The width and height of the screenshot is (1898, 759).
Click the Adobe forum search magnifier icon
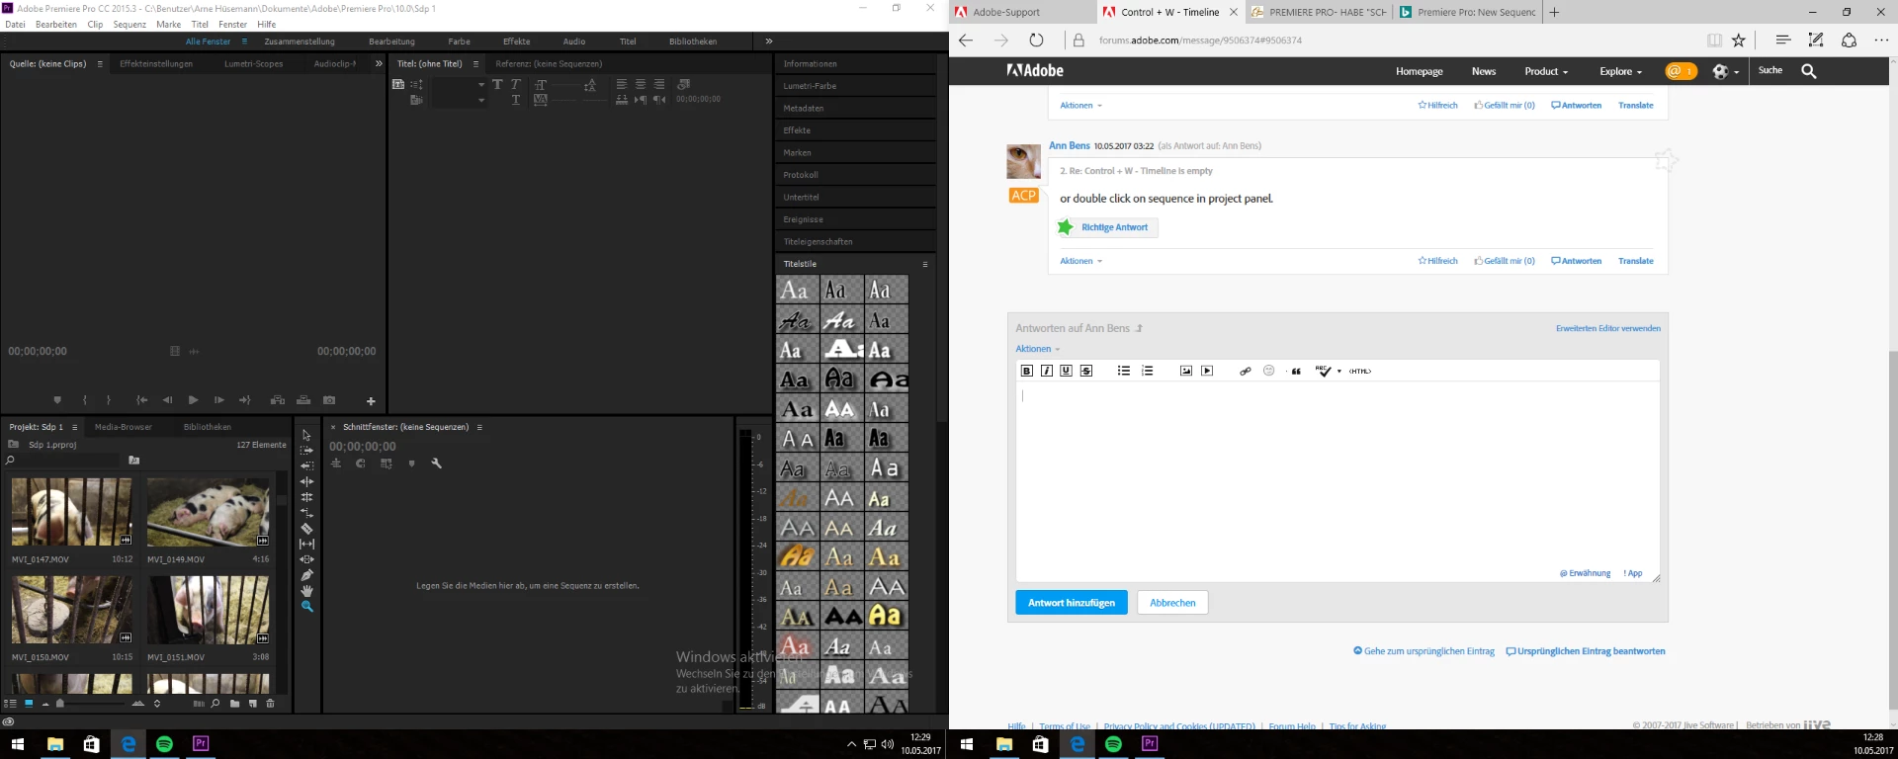coord(1809,71)
